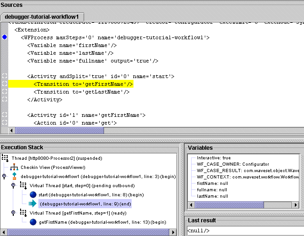Image resolution: width=304 pixels, height=236 pixels.
Task: Click Variables pane horizontal scrollbar thumb
Action: point(229,205)
